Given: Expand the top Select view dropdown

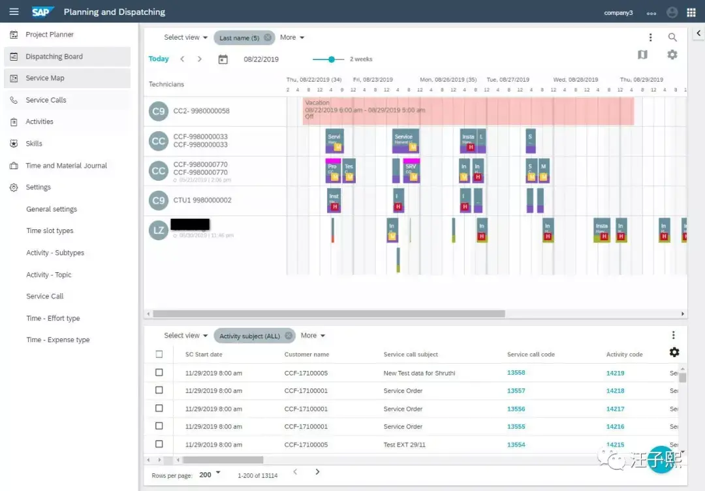Looking at the screenshot, I should click(185, 37).
